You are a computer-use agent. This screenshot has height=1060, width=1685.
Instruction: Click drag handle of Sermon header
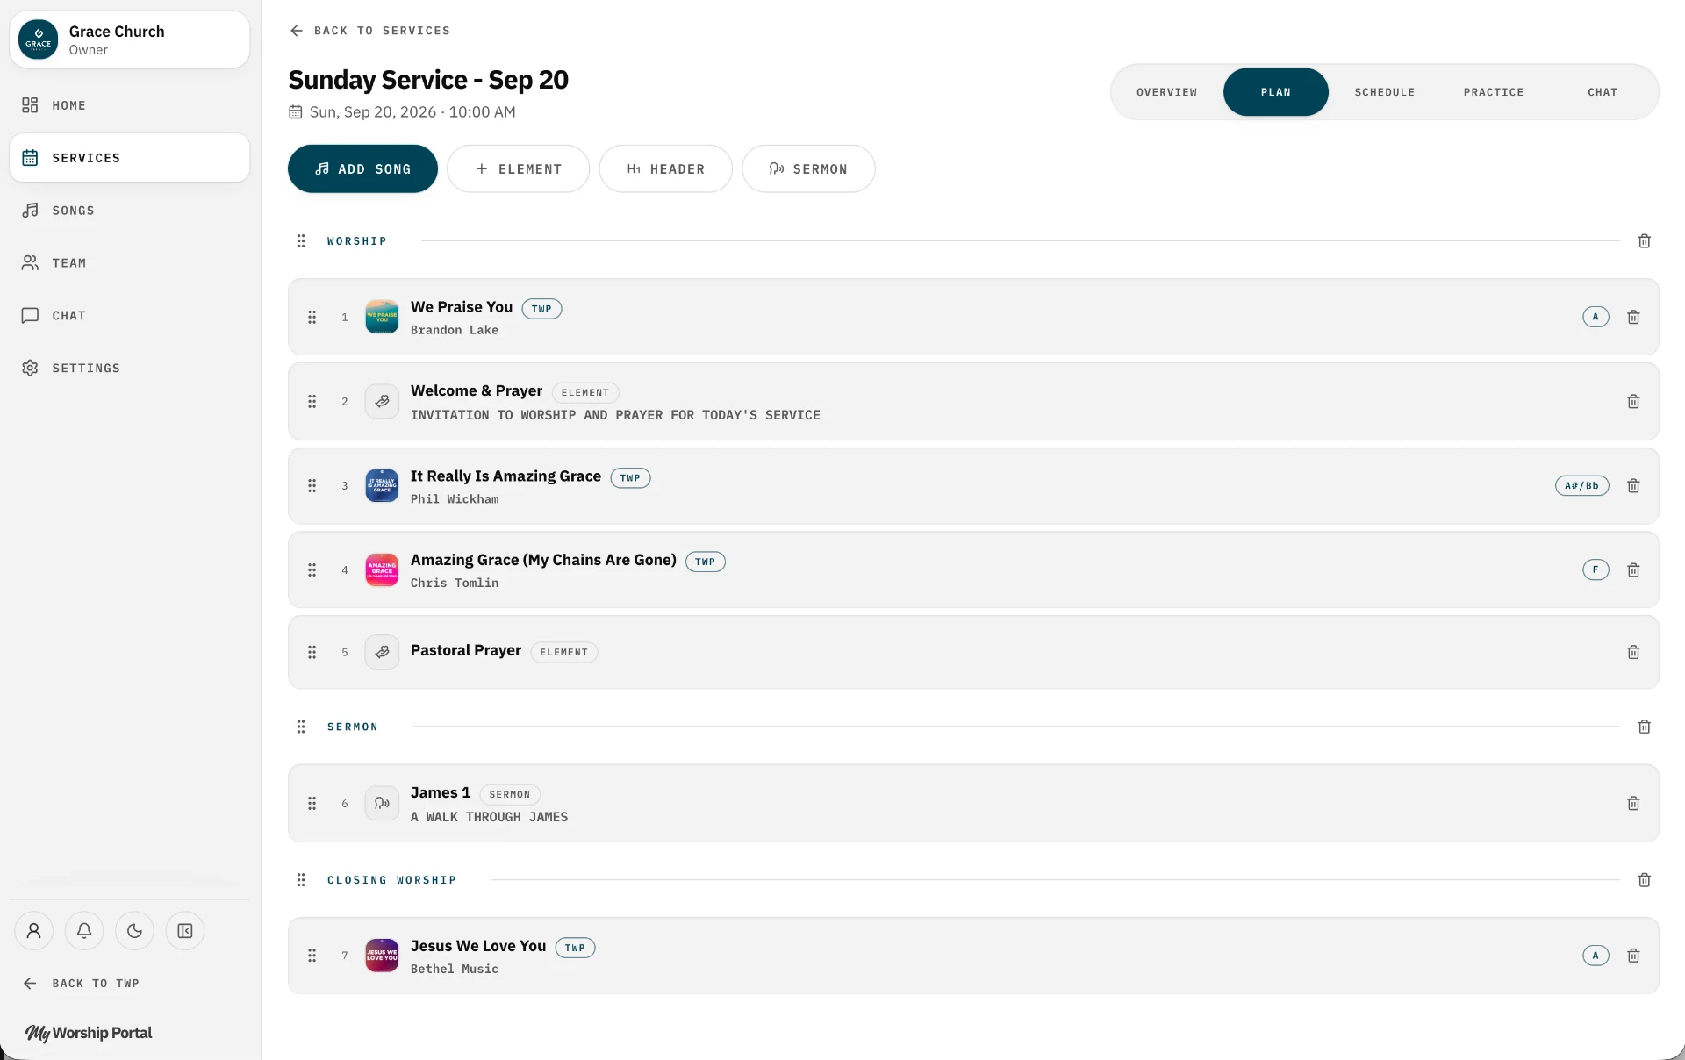coord(301,727)
